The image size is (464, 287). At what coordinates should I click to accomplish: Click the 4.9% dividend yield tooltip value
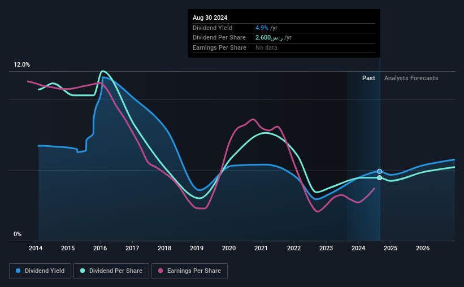pyautogui.click(x=262, y=28)
